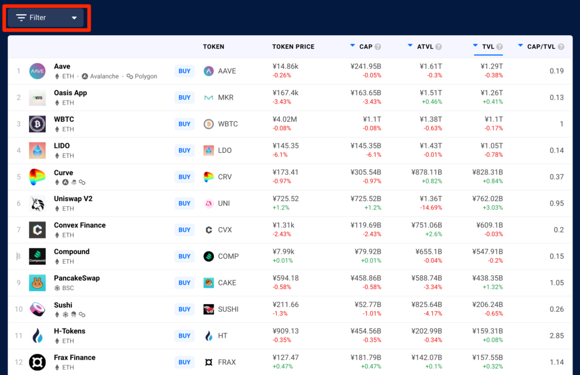Viewport: 580px width, 375px height.
Task: Click BUY button for H-Tokens
Action: [x=185, y=336]
